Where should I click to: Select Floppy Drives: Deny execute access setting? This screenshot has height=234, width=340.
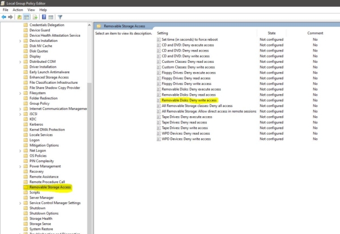[189, 73]
